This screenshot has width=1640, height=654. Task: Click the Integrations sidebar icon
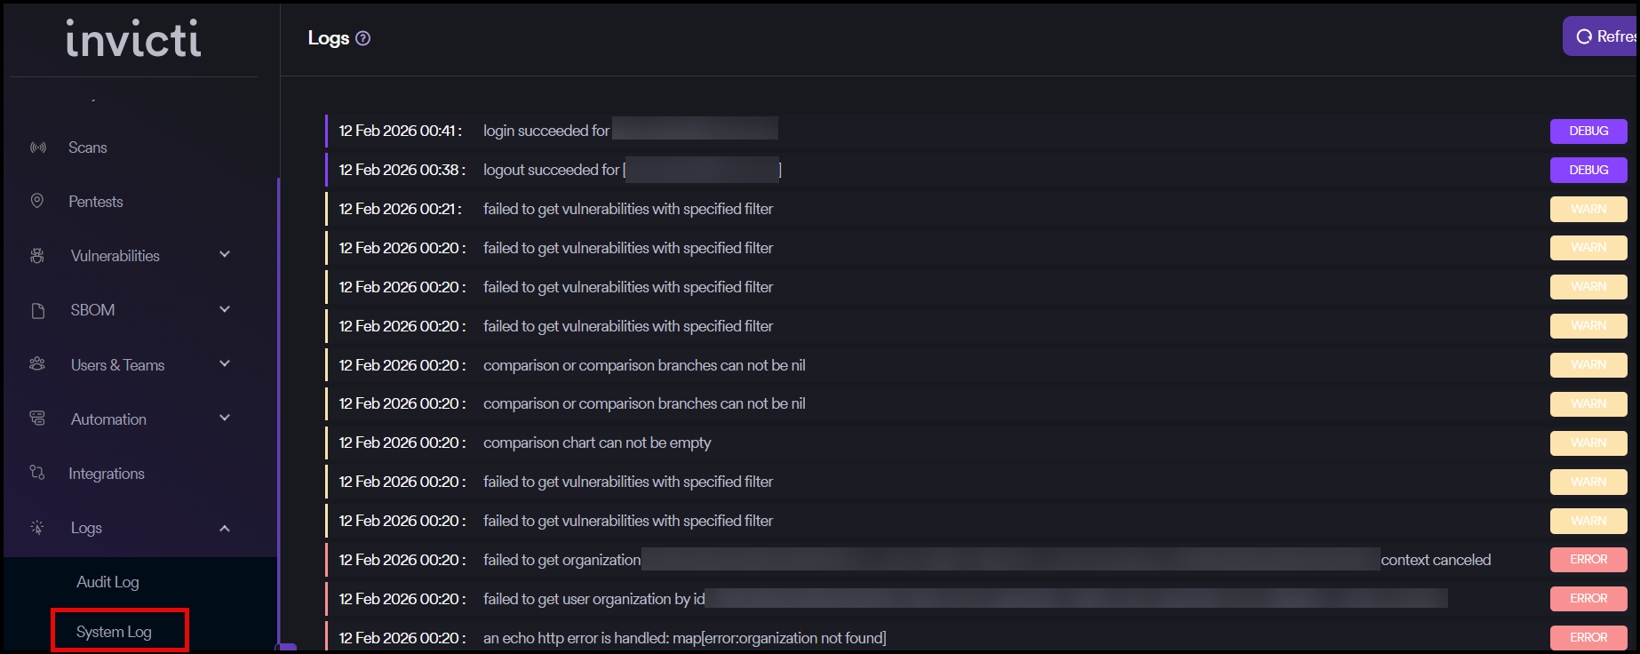coord(37,473)
